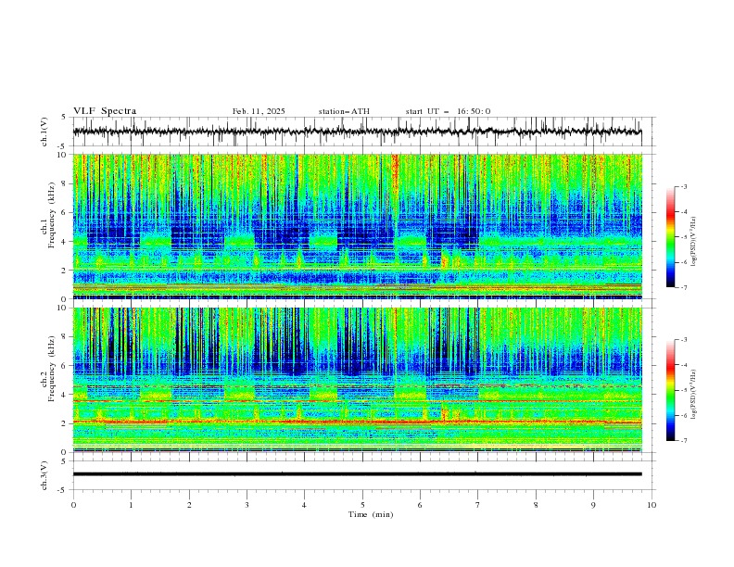Viewport: 734px width, 567px height.
Task: Click ch.1 color bar value "-3"
Action: [684, 186]
